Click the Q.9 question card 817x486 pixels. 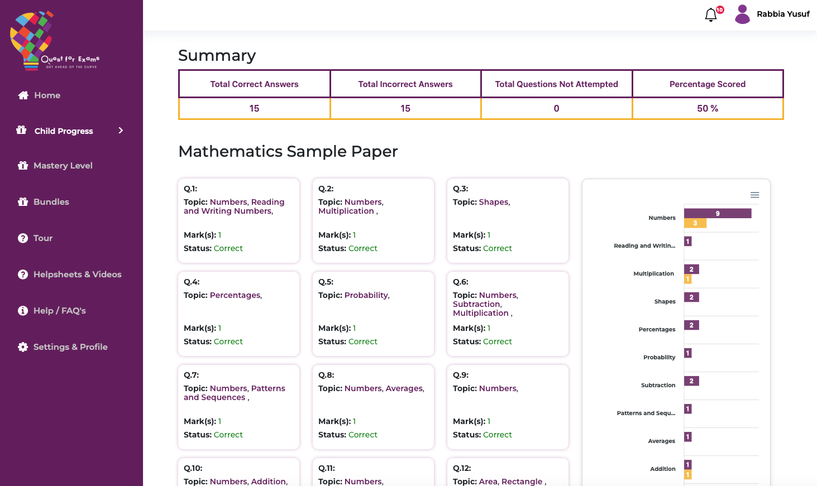pyautogui.click(x=508, y=407)
